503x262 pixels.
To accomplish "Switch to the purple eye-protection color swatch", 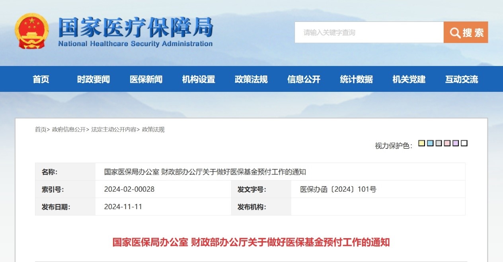I will point(456,143).
